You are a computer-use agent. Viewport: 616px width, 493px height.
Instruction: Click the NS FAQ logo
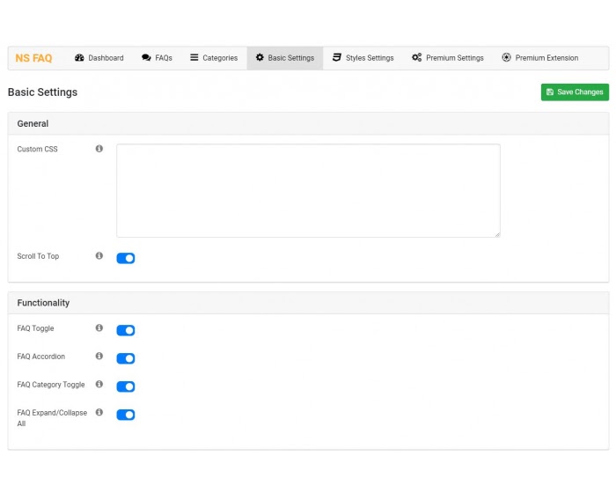point(33,58)
